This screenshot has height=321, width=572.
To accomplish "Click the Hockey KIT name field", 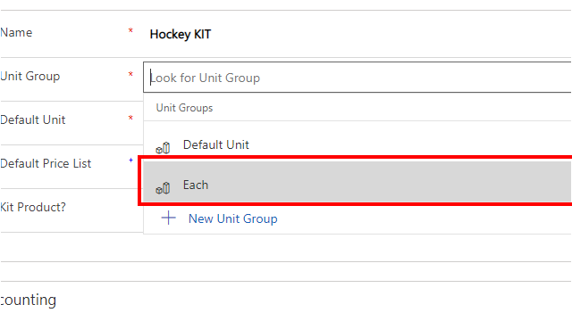I will pos(181,34).
